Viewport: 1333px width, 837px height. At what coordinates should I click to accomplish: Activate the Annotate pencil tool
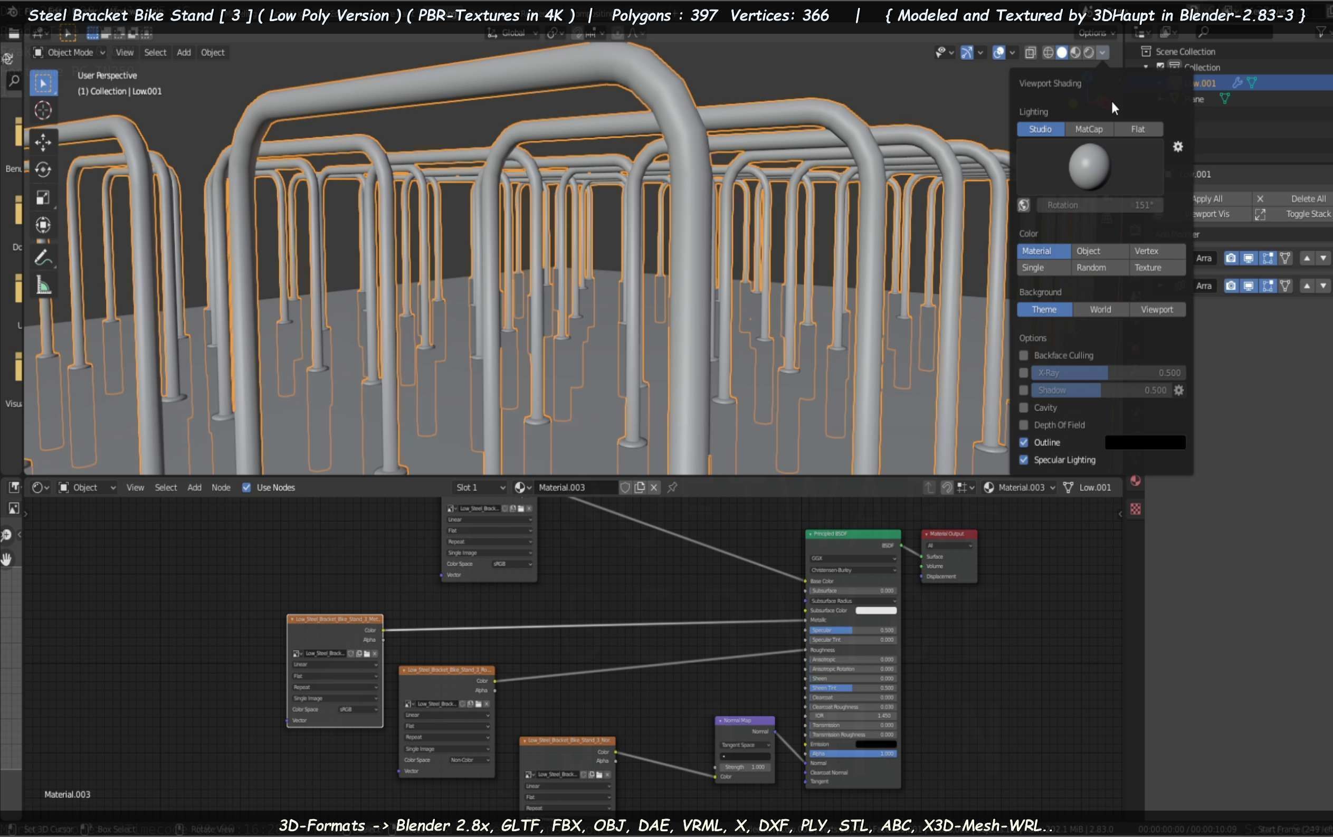tap(43, 258)
